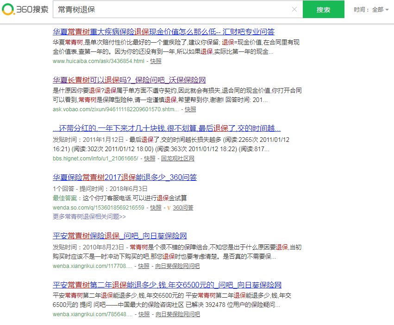The height and width of the screenshot is (325, 394).
Task: Click snippet text 发贴时间：2010年8月23日
Action: (88, 247)
